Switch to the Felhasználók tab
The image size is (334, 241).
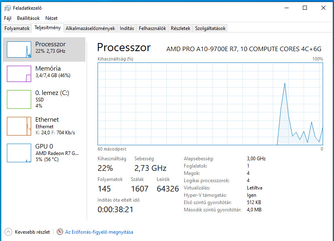click(x=153, y=28)
